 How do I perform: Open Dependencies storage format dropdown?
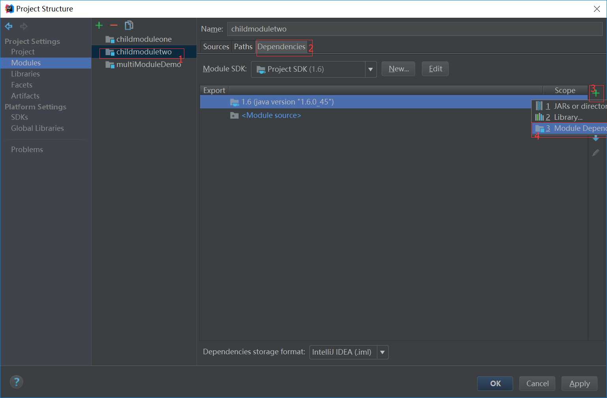(349, 352)
